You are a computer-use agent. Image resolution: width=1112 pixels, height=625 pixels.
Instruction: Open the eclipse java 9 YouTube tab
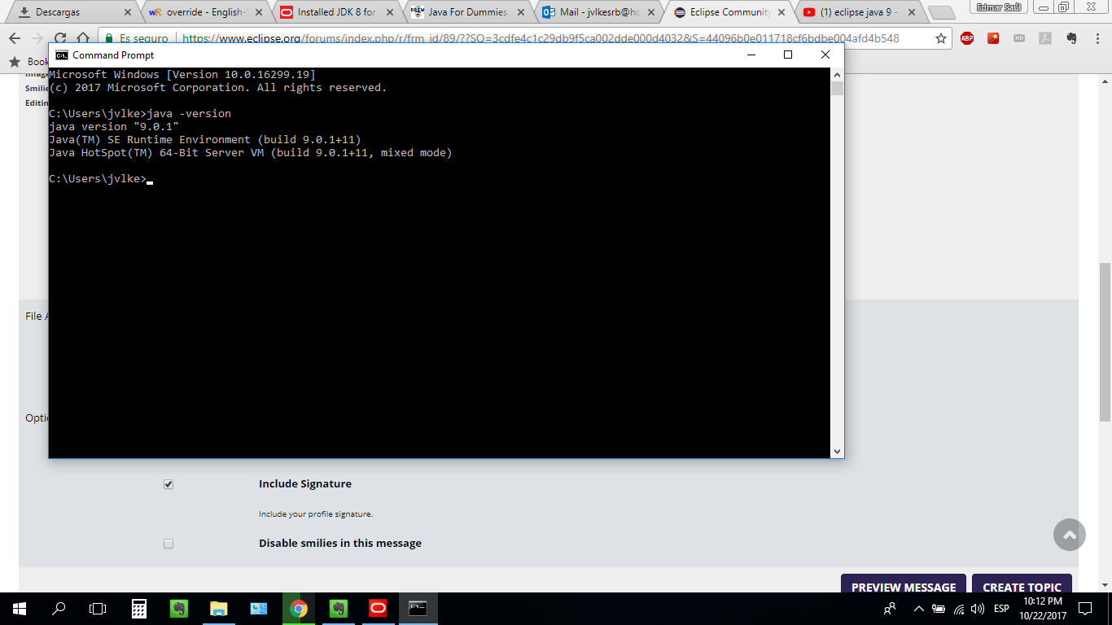(x=857, y=12)
